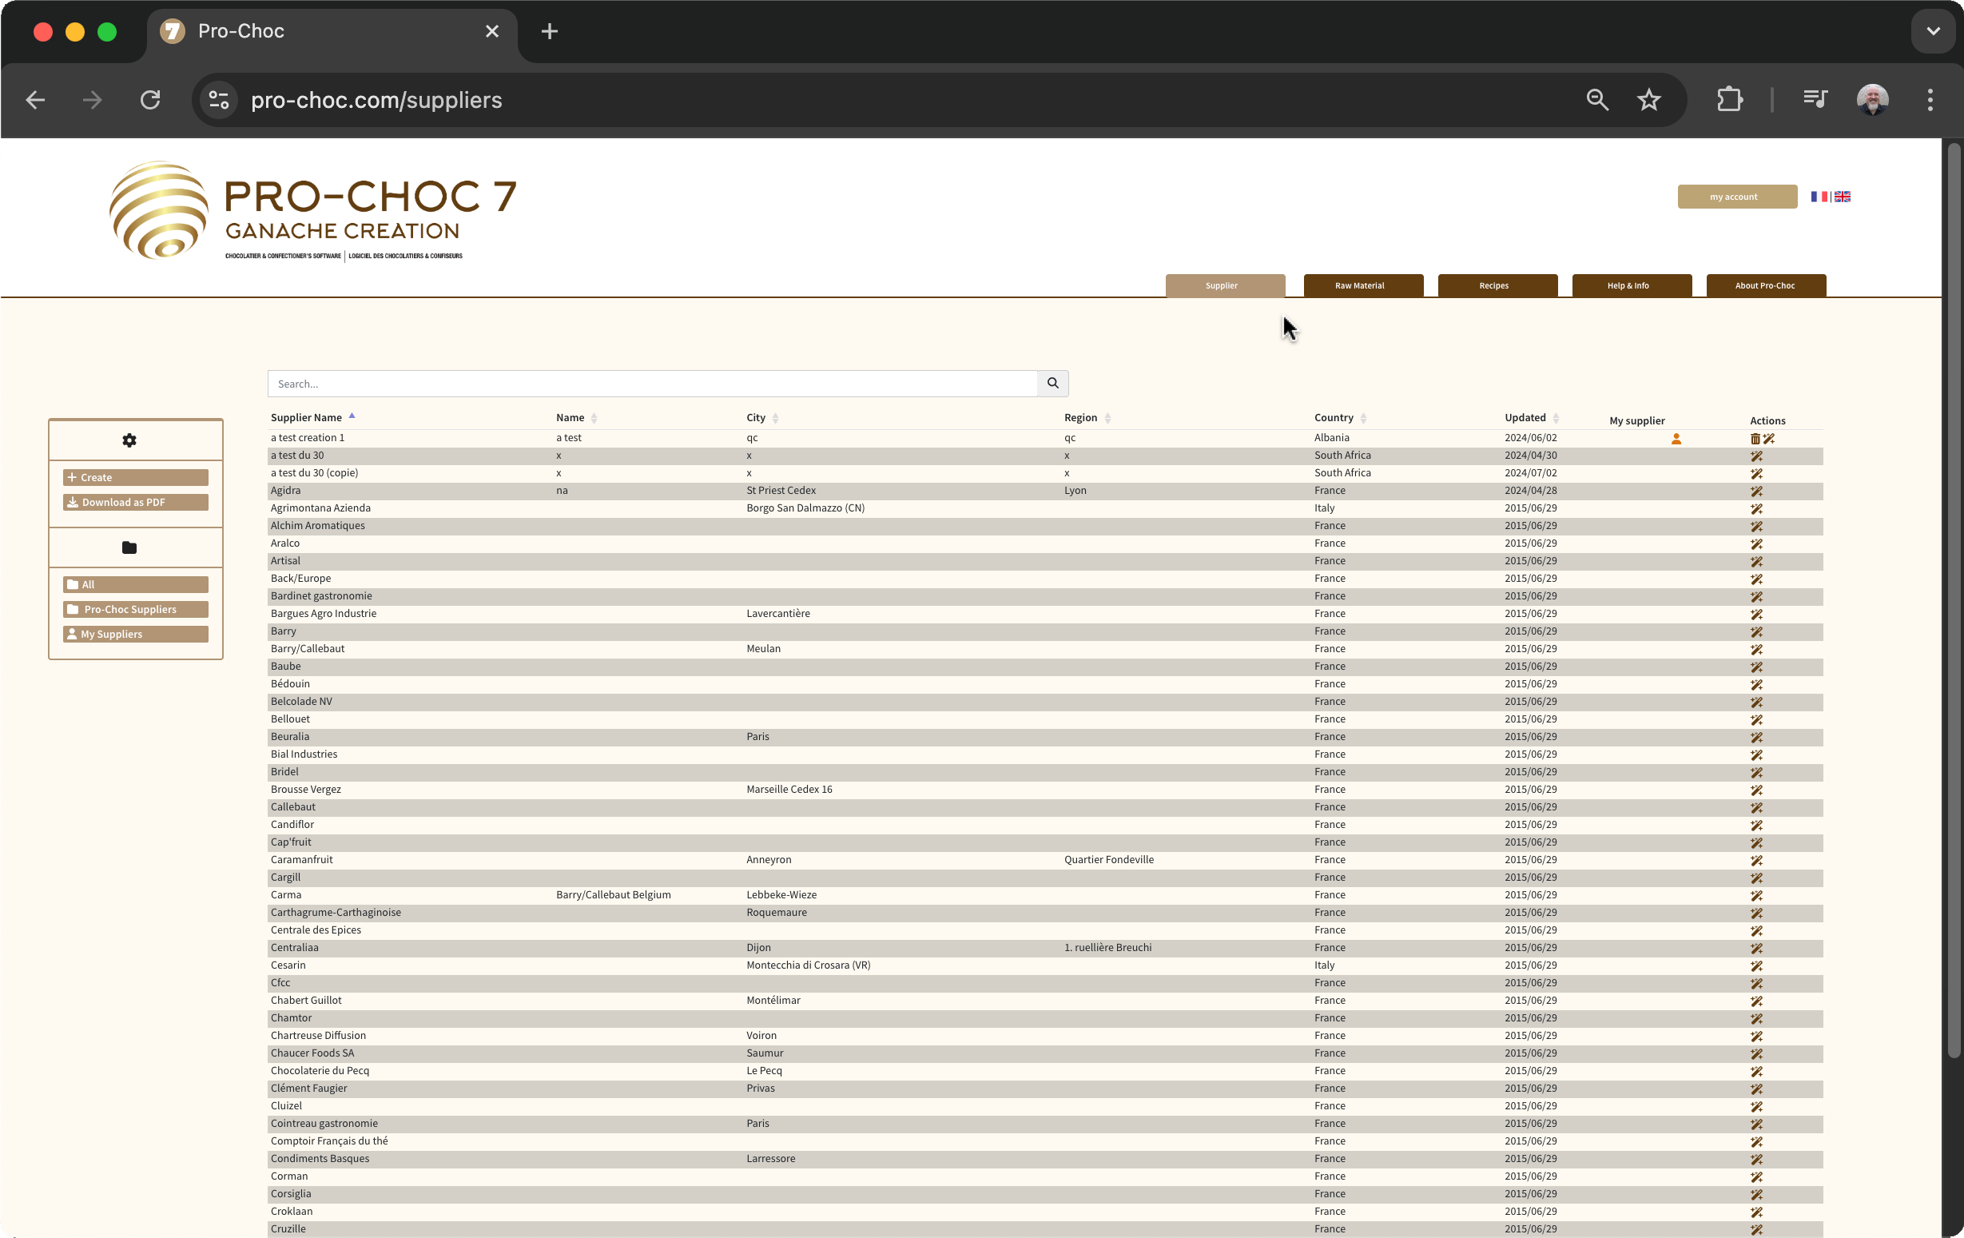
Task: Click magic wand icon for Agidra row
Action: point(1756,492)
